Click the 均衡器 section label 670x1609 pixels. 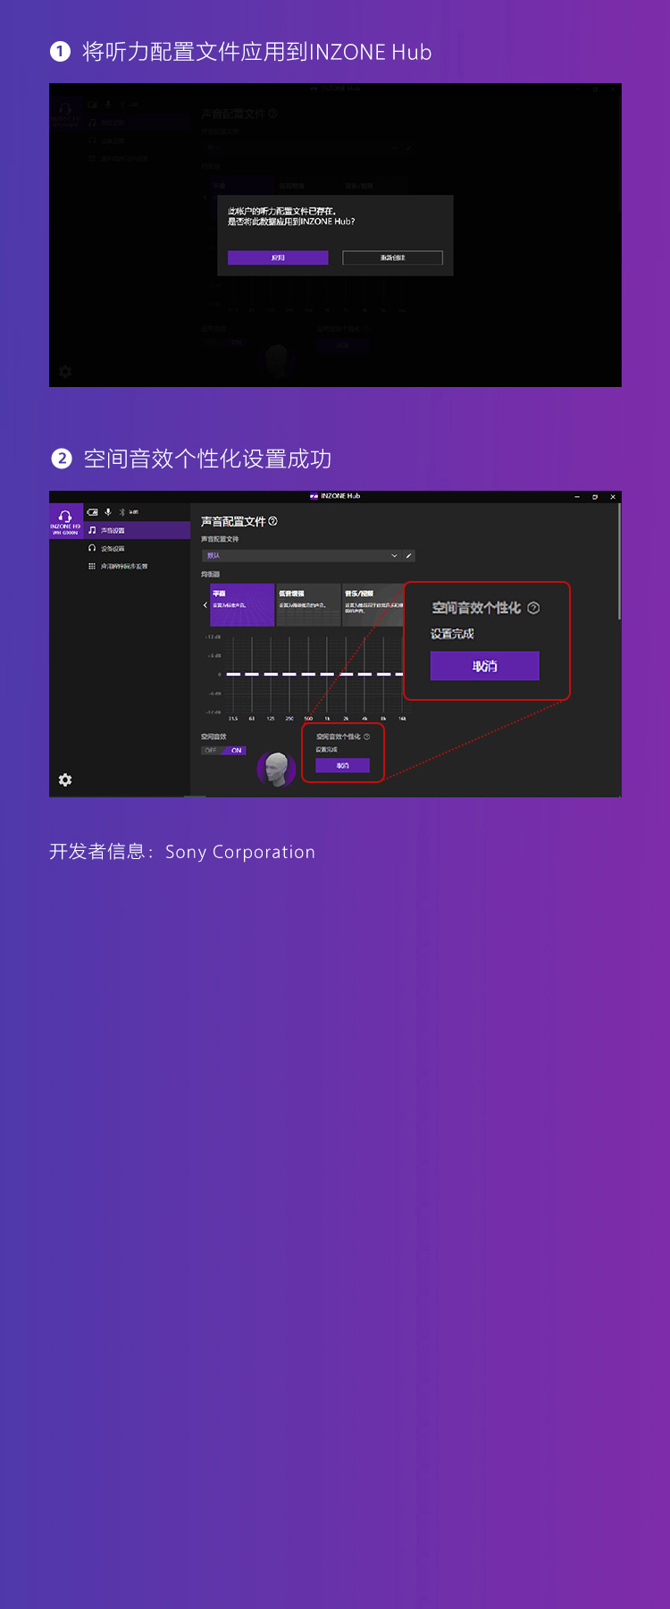[x=211, y=574]
